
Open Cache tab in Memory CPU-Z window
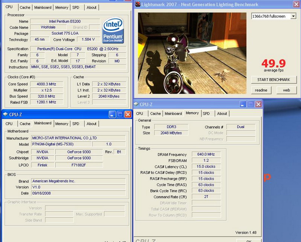pos(155,114)
